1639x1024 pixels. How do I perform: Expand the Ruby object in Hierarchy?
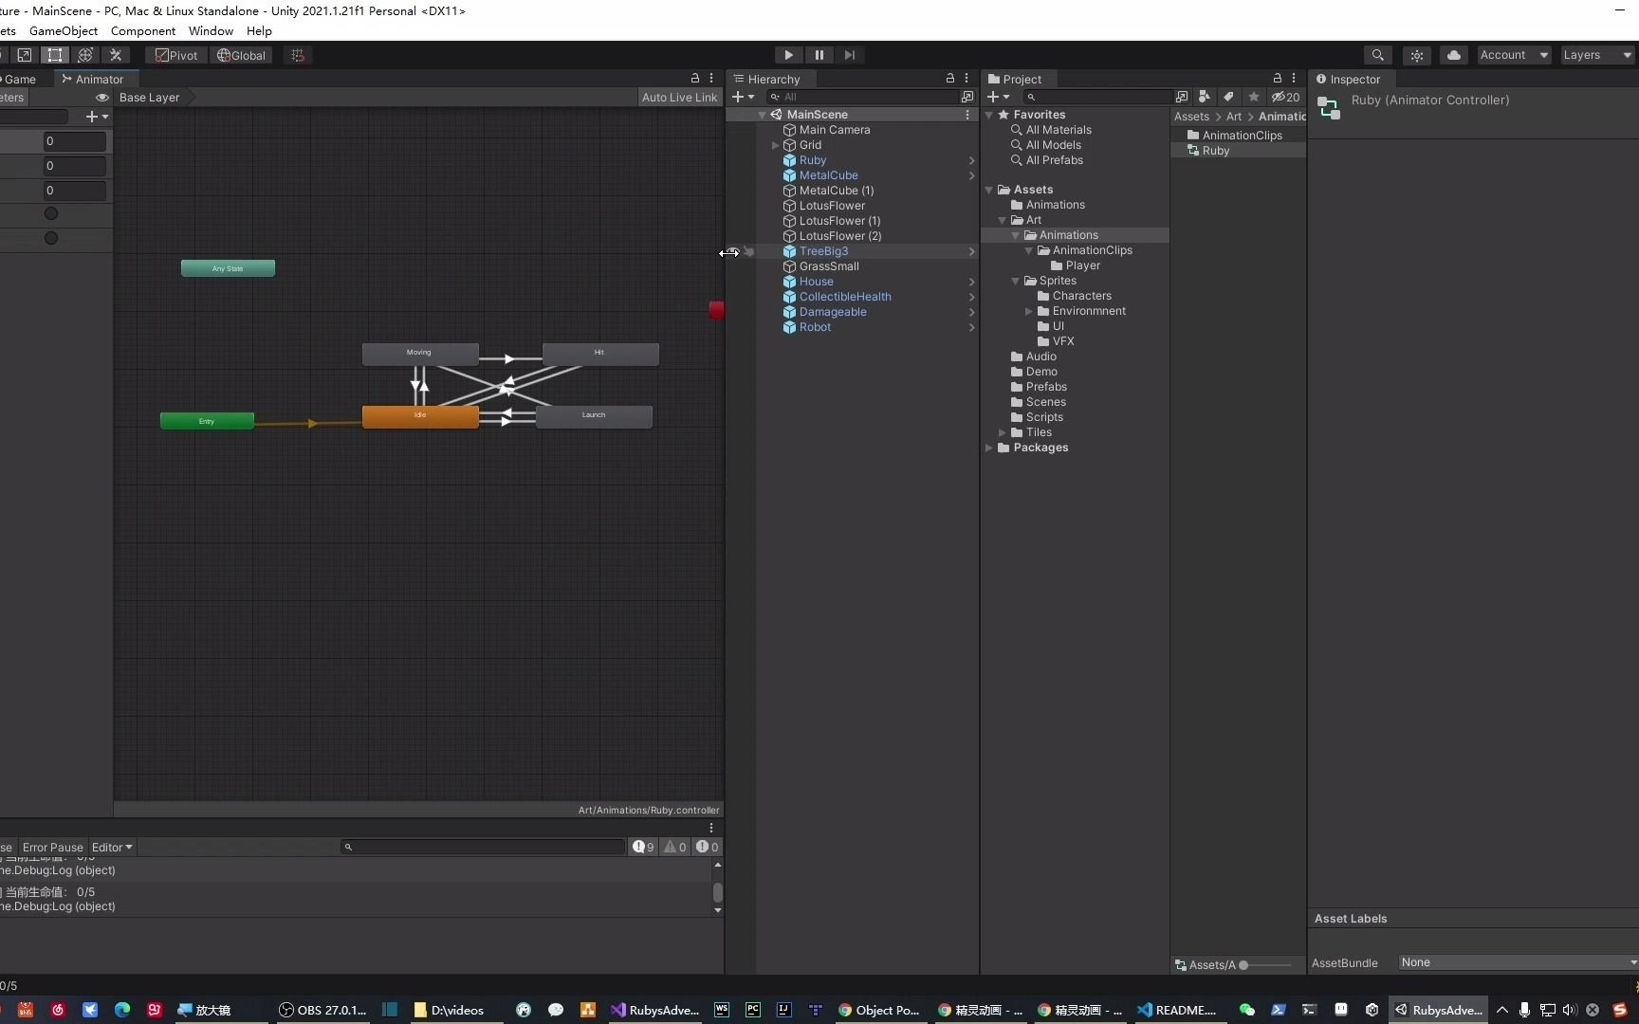[x=971, y=160]
